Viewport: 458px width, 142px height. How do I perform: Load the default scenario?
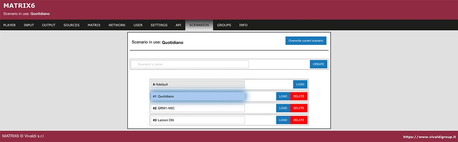coord(300,84)
